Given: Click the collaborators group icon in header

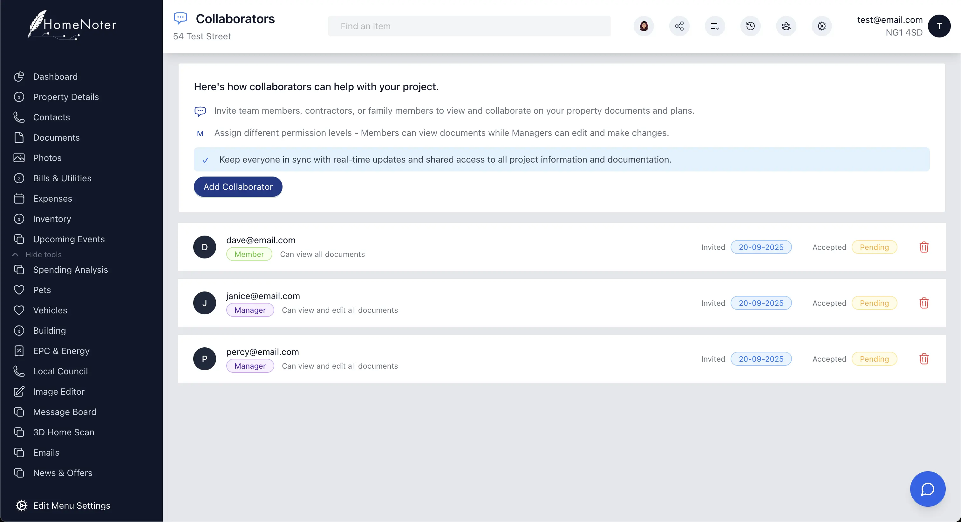Looking at the screenshot, I should pos(786,26).
